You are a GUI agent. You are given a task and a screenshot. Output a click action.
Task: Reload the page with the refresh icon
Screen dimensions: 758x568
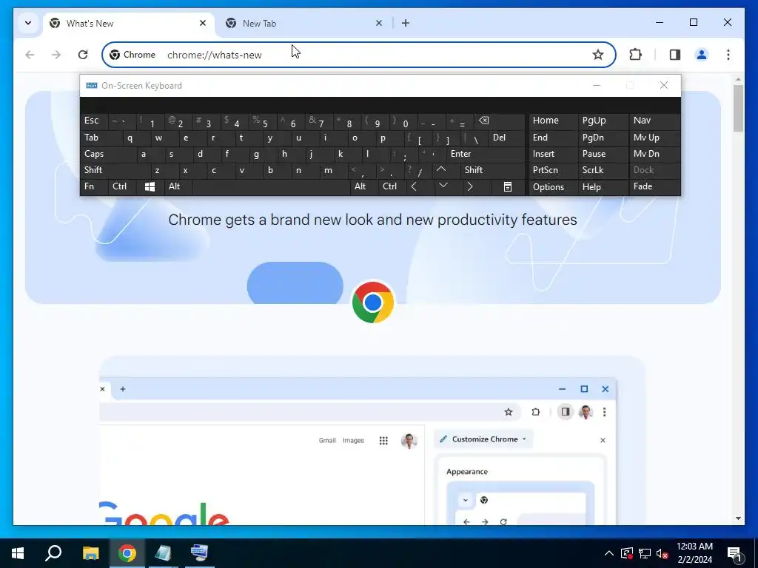tap(83, 55)
